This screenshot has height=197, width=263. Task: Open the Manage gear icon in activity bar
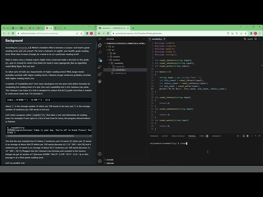99,161
